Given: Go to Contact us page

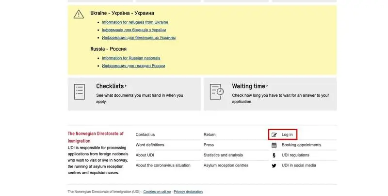Looking at the screenshot, I should (145, 135).
